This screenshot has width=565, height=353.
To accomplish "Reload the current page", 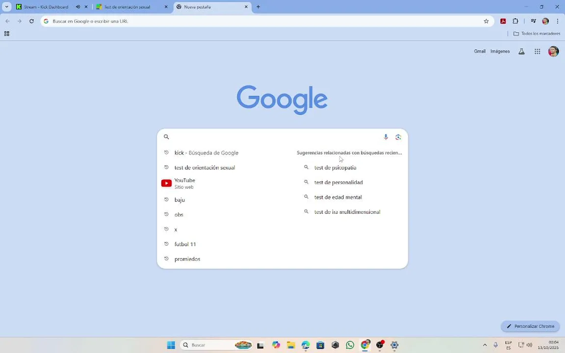I will 32,21.
